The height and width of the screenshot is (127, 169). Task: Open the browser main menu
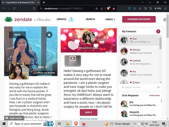click(x=165, y=8)
